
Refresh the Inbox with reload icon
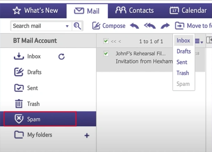[x=62, y=57]
